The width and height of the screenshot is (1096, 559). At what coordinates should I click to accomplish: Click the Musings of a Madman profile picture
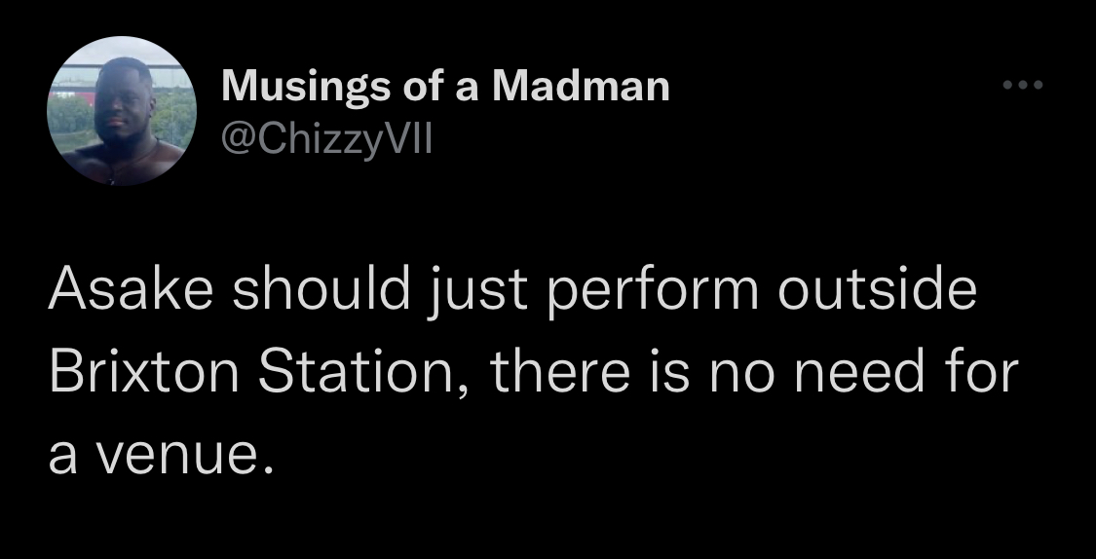pos(122,111)
